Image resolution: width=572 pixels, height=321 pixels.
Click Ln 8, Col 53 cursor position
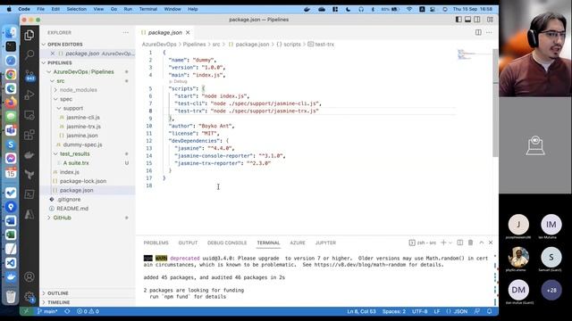[x=361, y=311]
